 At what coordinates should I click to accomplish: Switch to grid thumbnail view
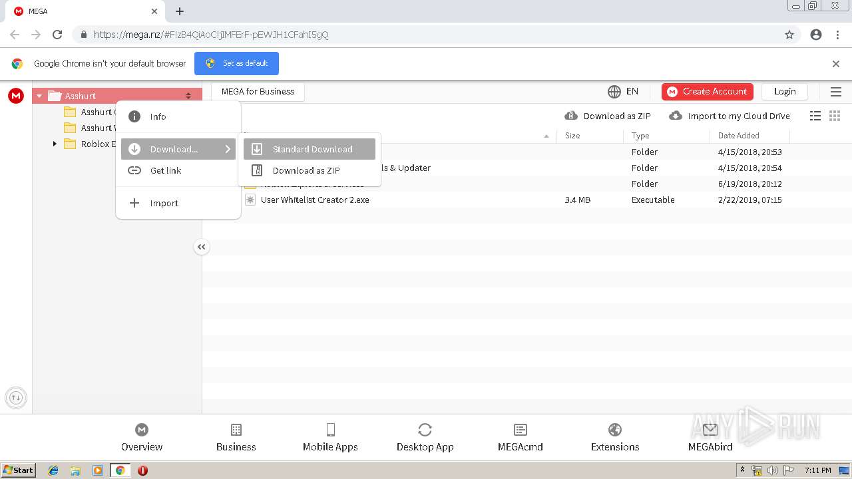(x=835, y=116)
